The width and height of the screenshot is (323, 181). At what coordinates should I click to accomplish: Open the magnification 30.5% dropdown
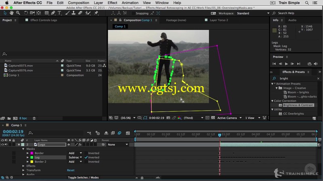(128, 118)
